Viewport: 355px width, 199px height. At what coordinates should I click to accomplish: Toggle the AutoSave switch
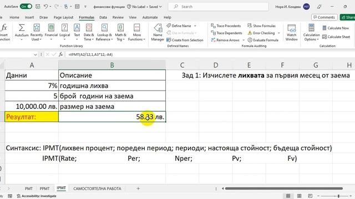26,7
